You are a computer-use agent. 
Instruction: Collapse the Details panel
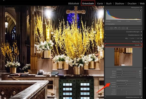click(141, 45)
